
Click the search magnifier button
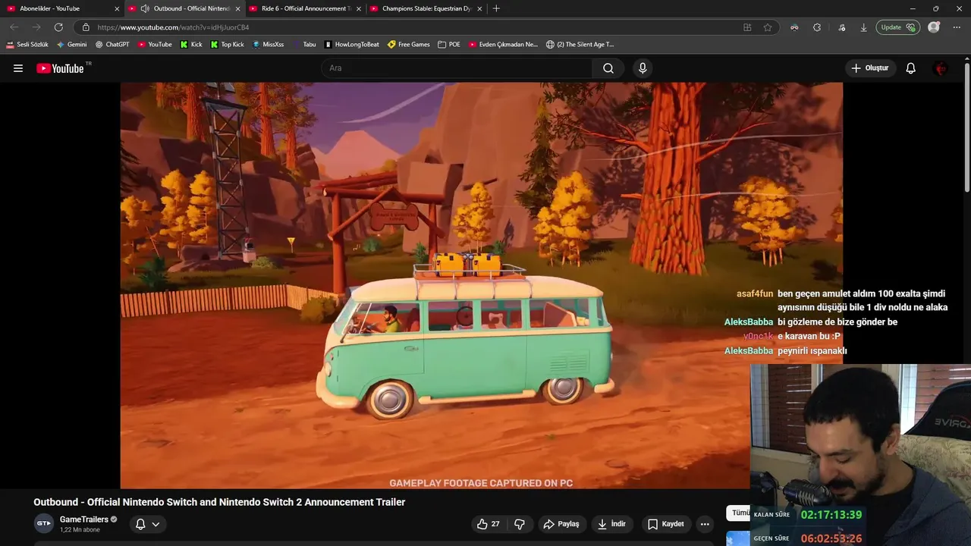608,68
